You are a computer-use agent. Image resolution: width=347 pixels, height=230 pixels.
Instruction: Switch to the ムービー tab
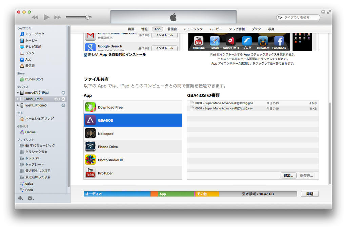tap(216, 29)
